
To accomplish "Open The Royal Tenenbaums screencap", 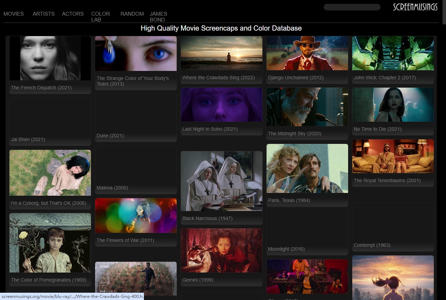I will click(393, 156).
